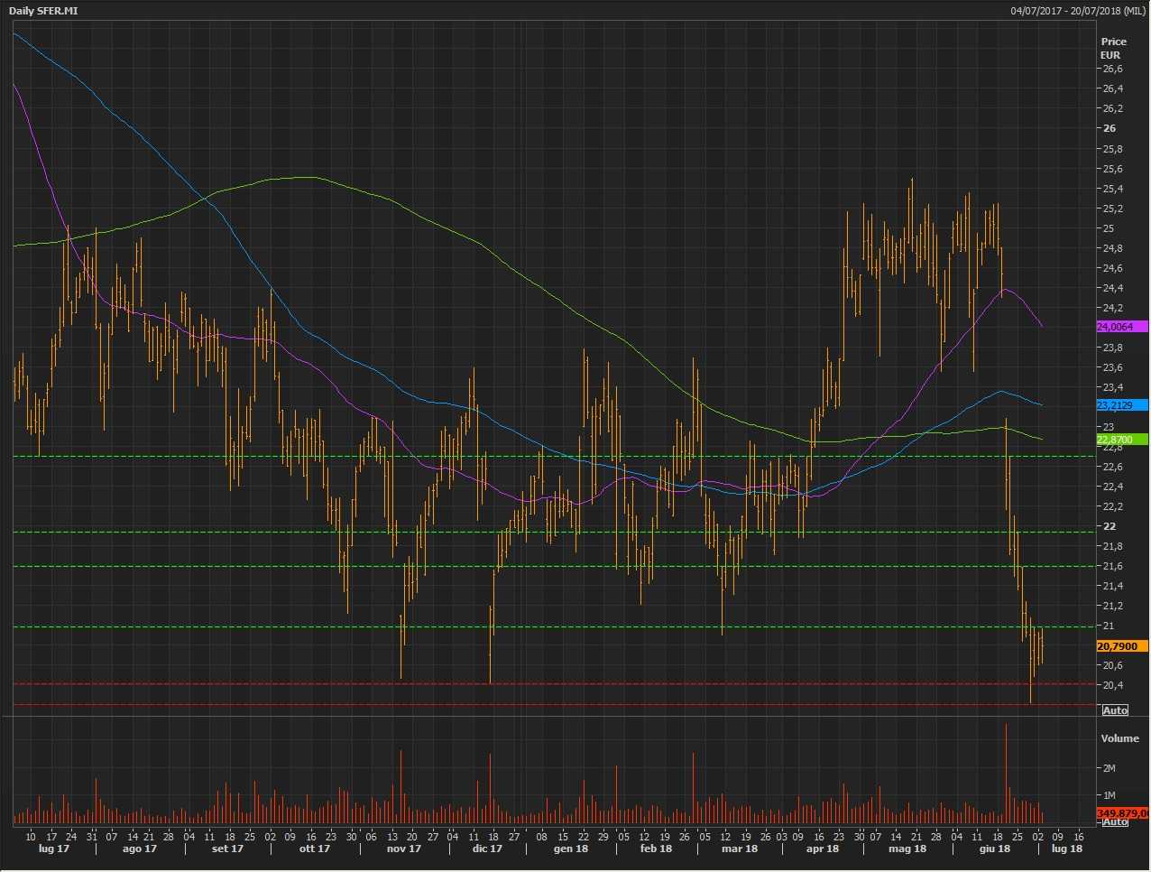Select the blue 23,2129 moving average tag
1151x872 pixels.
tap(1121, 405)
